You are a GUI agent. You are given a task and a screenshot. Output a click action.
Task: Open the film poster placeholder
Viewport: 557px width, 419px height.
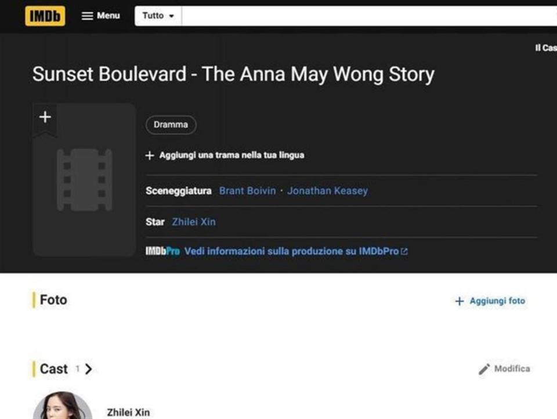click(x=85, y=180)
